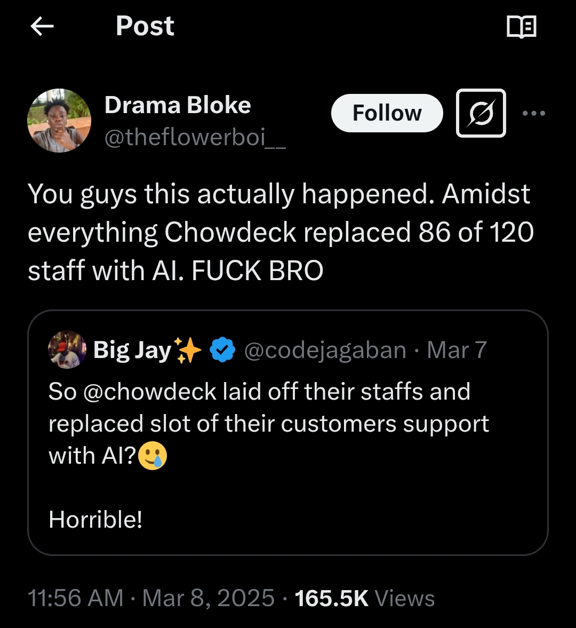Tap the 11:56 AM timestamp
The width and height of the screenshot is (576, 628).
point(75,598)
